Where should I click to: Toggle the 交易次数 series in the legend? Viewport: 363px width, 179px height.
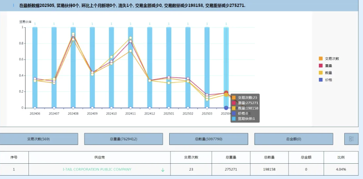pyautogui.click(x=332, y=58)
